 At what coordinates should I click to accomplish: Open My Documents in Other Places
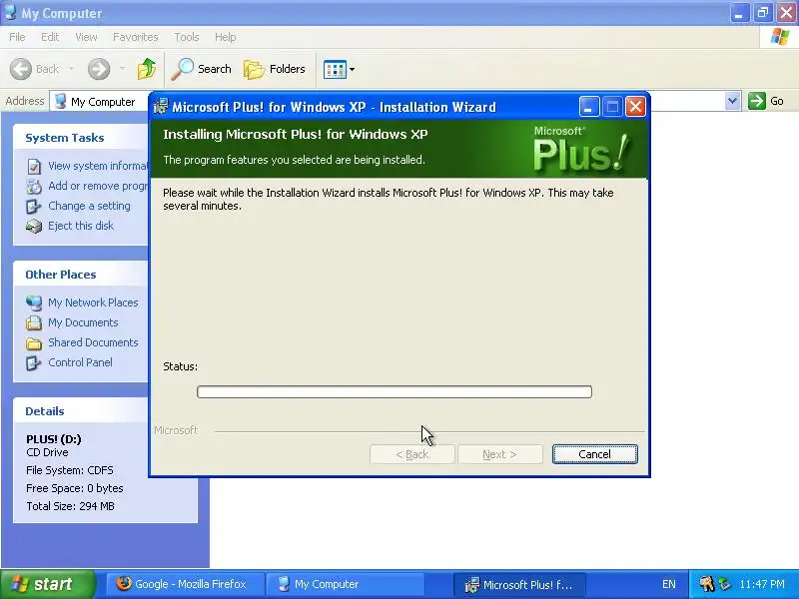pos(83,322)
